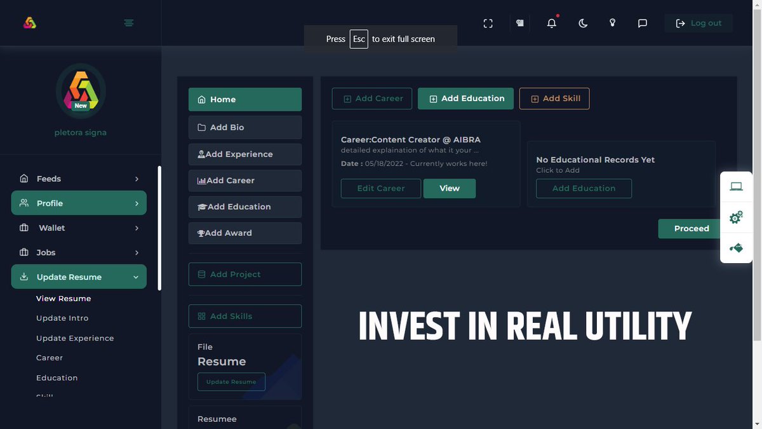762x429 pixels.
Task: Open the gears settings icon in the floating panel
Action: 737,217
